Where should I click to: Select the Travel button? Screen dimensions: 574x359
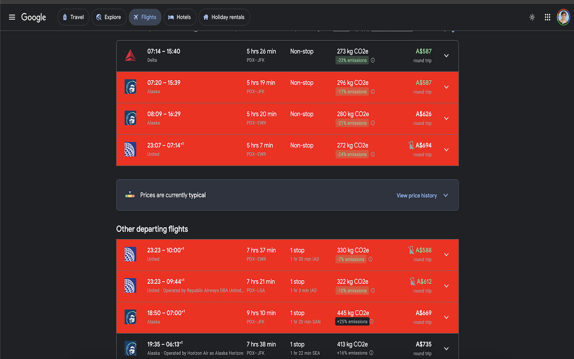tap(73, 17)
